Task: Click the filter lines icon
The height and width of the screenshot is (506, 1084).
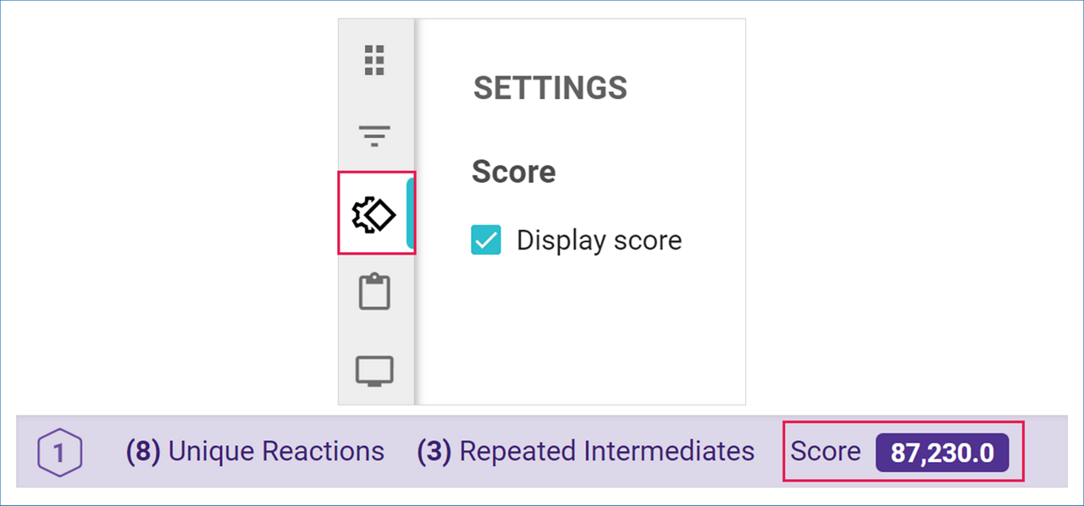Action: (374, 135)
